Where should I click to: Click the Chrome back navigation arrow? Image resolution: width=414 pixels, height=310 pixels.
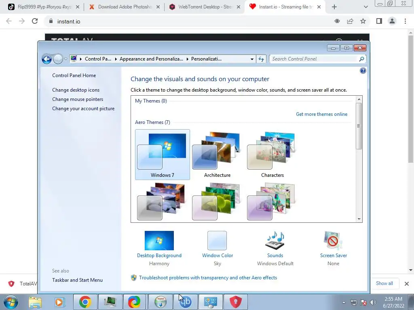click(x=9, y=21)
